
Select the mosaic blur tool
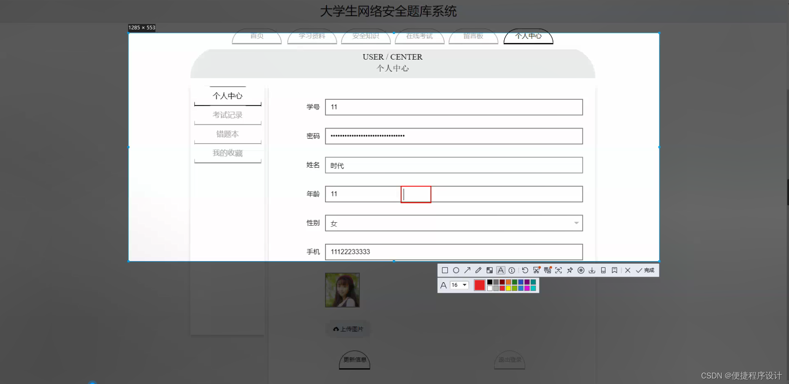490,270
